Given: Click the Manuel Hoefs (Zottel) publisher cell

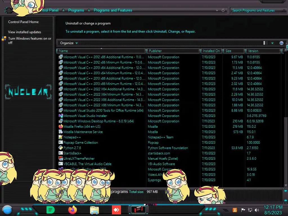Looking at the screenshot, I should tap(163, 158).
